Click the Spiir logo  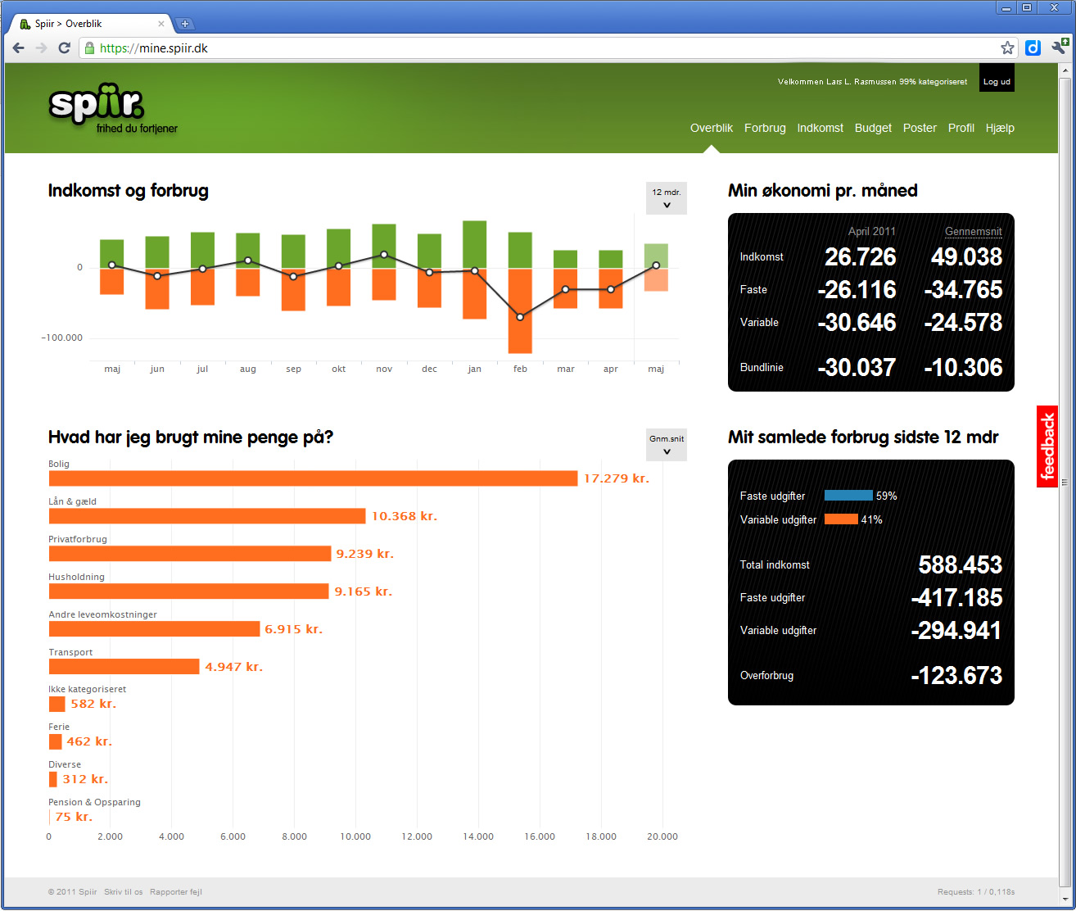pos(97,107)
